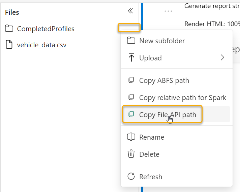
Task: Click the Upload arrow icon
Action: (x=131, y=57)
